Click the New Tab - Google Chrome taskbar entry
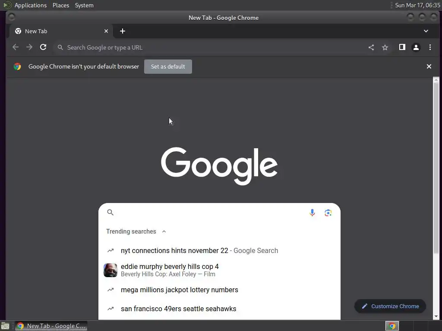The width and height of the screenshot is (442, 331). click(x=51, y=326)
